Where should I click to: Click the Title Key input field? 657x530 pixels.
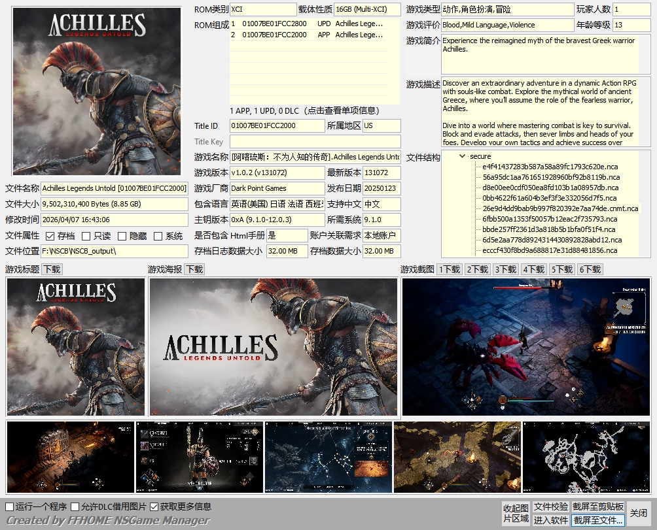pos(315,141)
